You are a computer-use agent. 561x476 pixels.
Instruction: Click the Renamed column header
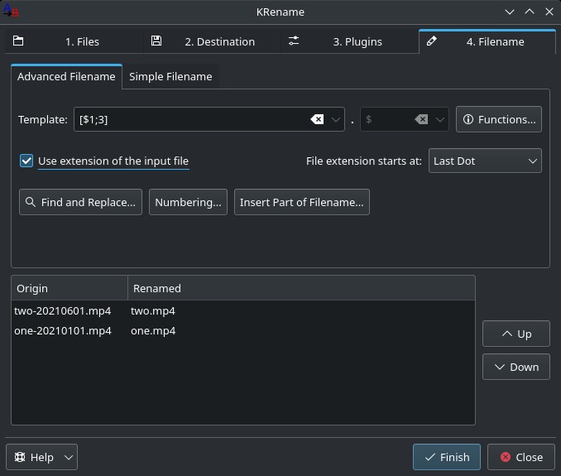tap(302, 288)
